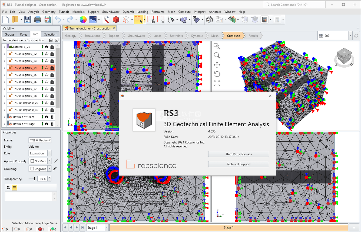This screenshot has width=361, height=232.
Task: Open the Stage 1 dropdown at bottom
Action: coord(107,227)
